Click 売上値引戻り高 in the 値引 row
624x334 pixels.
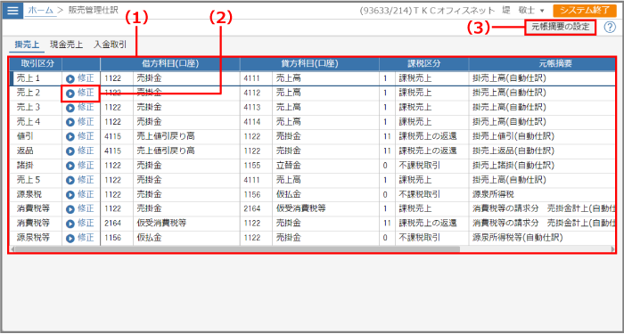coord(166,136)
